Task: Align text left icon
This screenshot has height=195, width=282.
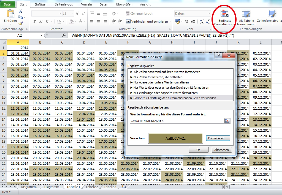Action: [x=92, y=21]
